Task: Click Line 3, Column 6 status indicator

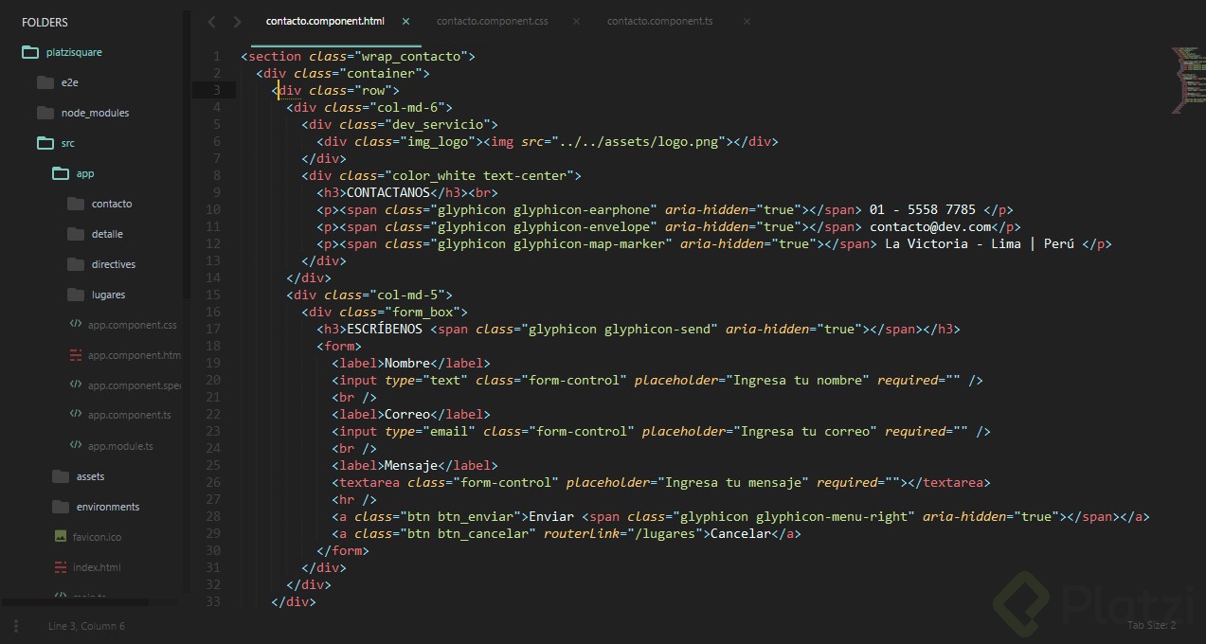Action: tap(86, 625)
